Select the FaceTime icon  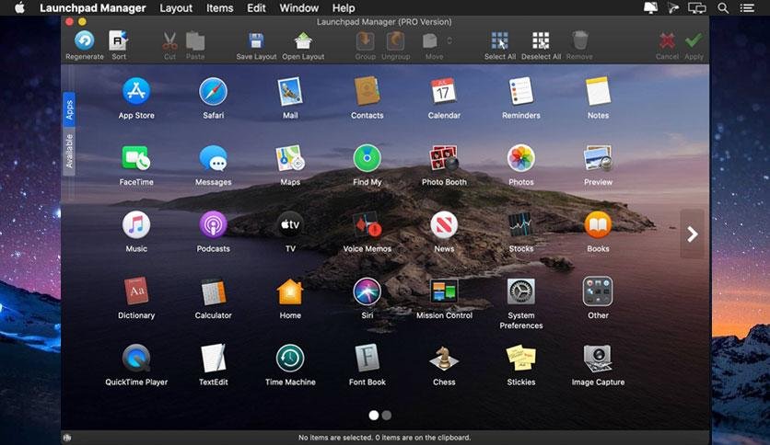tap(136, 158)
